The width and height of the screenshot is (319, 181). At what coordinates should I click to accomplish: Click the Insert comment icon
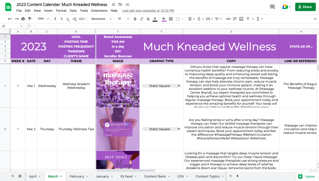235,19
